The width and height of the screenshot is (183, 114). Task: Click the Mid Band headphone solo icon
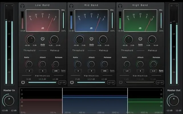(71, 5)
